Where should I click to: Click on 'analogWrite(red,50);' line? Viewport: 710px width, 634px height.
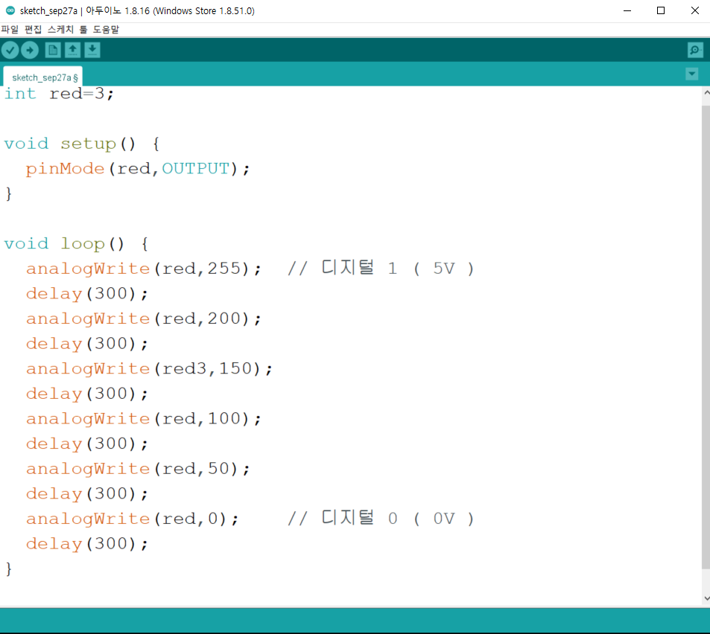click(x=138, y=469)
